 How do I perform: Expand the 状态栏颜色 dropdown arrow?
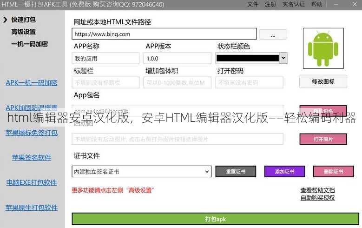click(x=283, y=58)
